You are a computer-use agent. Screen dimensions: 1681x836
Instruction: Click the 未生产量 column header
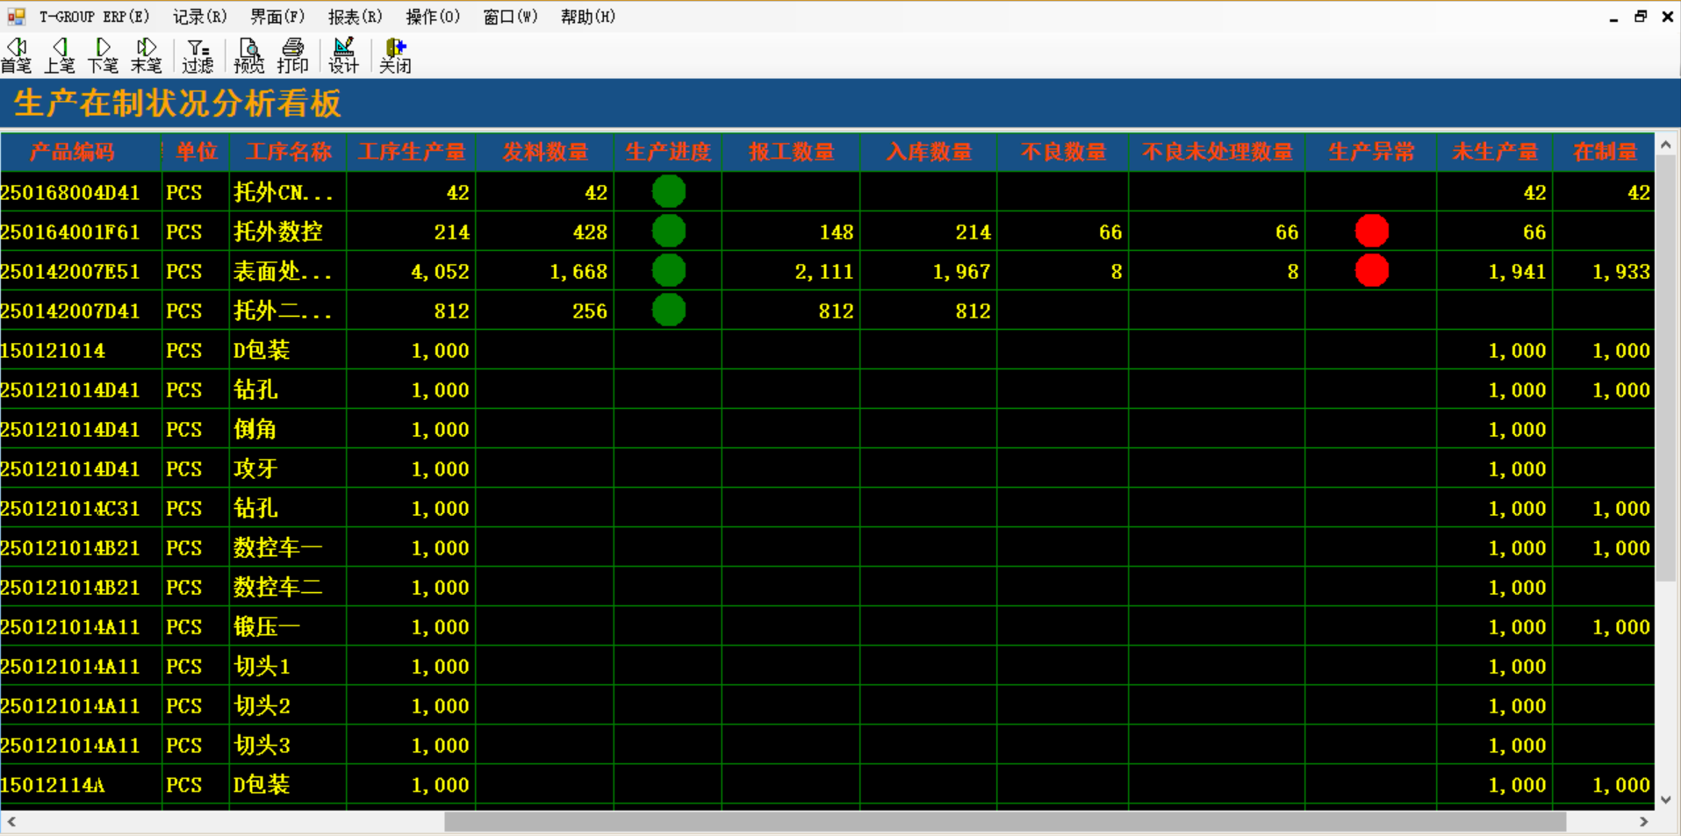[1495, 152]
